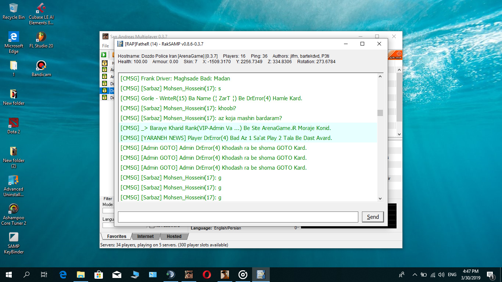Click SA-MP server list scroll up arrow
Viewport: 502px width, 282px height.
pyautogui.click(x=399, y=69)
